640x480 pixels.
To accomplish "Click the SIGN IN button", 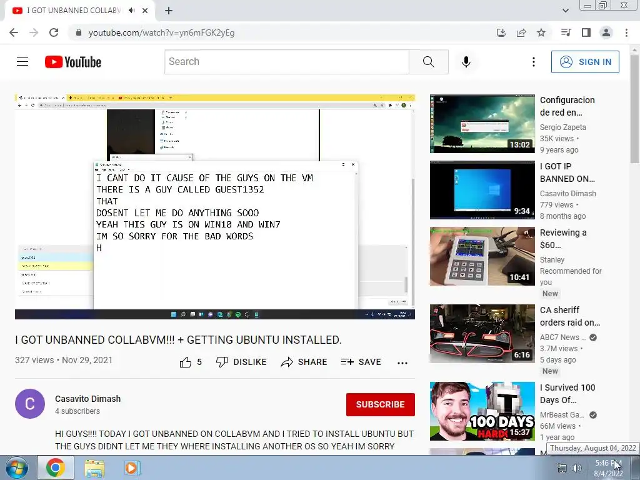I will point(585,62).
